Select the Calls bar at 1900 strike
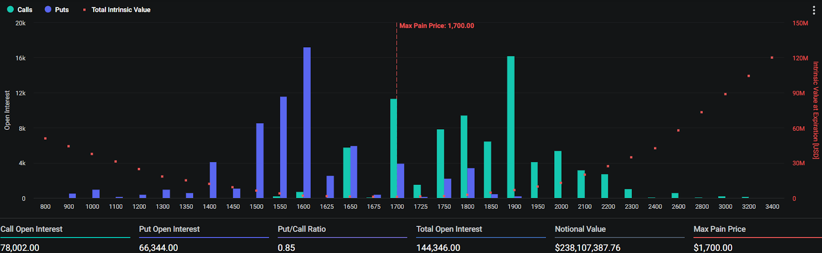 tap(511, 127)
